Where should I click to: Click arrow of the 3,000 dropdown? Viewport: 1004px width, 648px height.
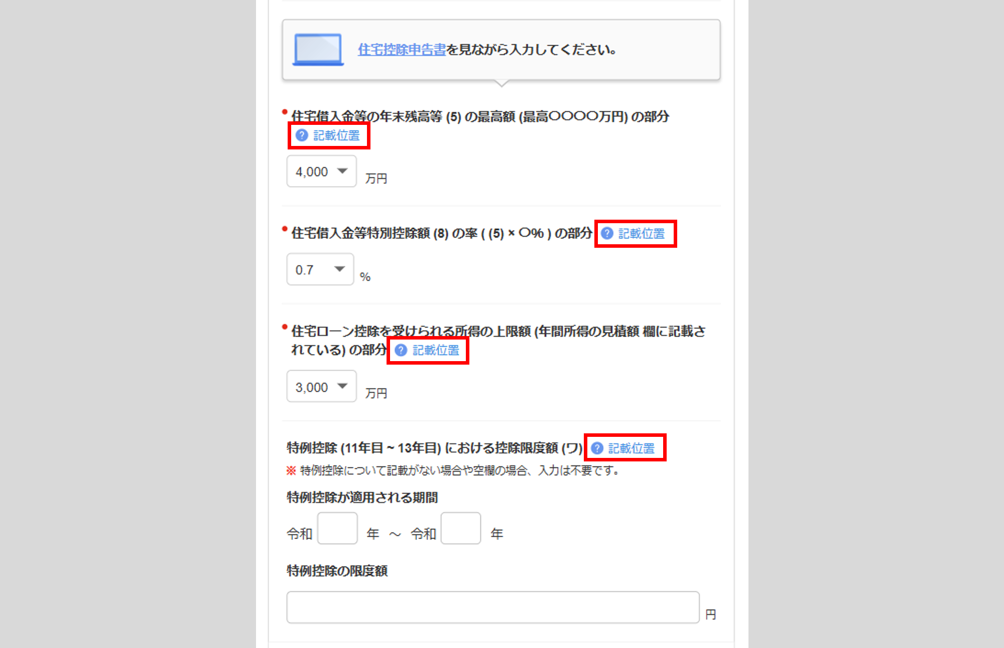click(342, 386)
